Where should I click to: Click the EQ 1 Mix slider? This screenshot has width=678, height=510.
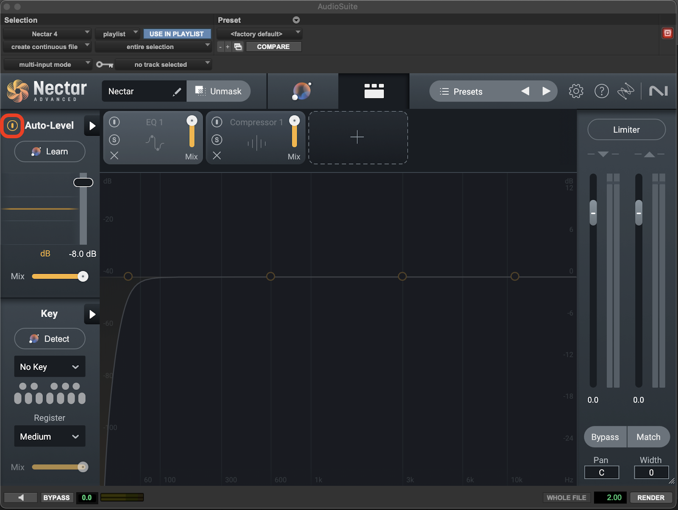pyautogui.click(x=192, y=131)
